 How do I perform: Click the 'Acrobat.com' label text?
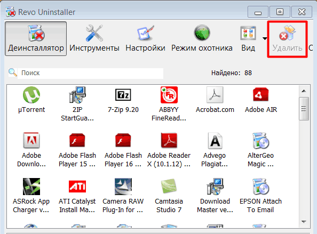coord(215,110)
